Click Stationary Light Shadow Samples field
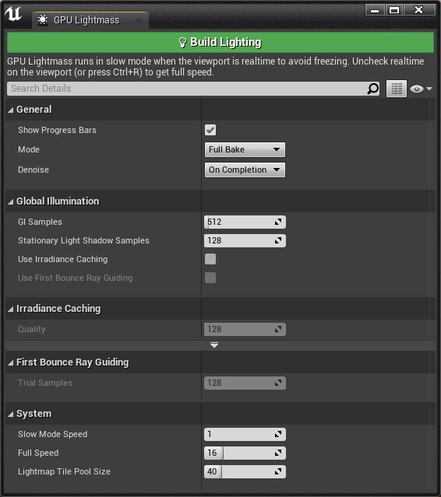441x497 pixels. point(245,240)
